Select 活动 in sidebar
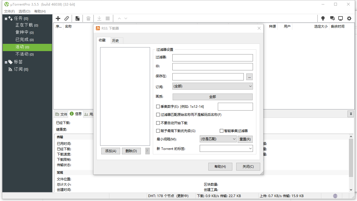The height and width of the screenshot is (201, 357). (x=27, y=47)
